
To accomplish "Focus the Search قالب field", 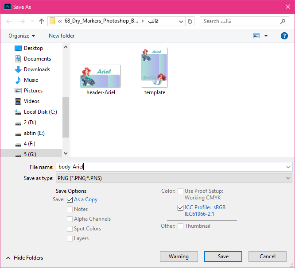I will pos(244,21).
